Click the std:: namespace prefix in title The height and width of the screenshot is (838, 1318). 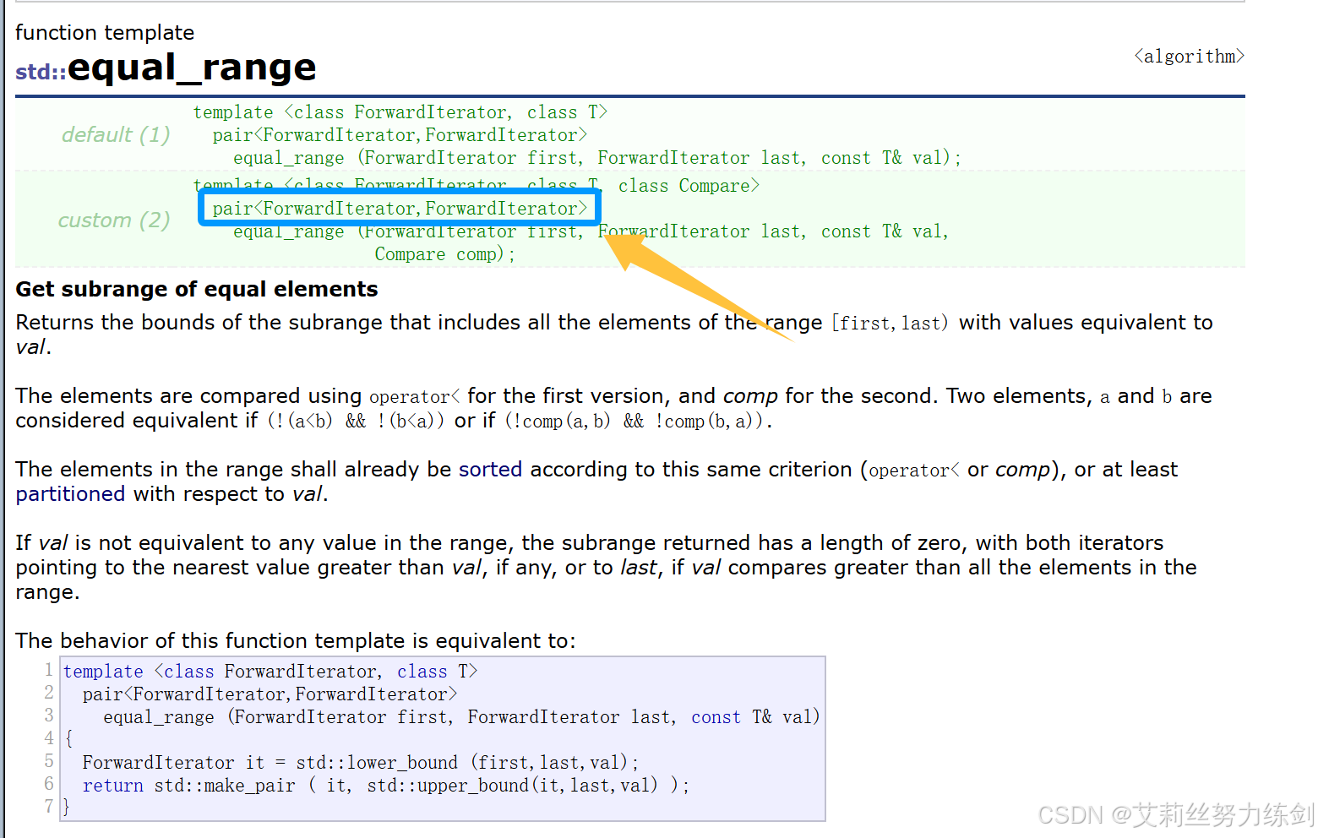(x=41, y=72)
